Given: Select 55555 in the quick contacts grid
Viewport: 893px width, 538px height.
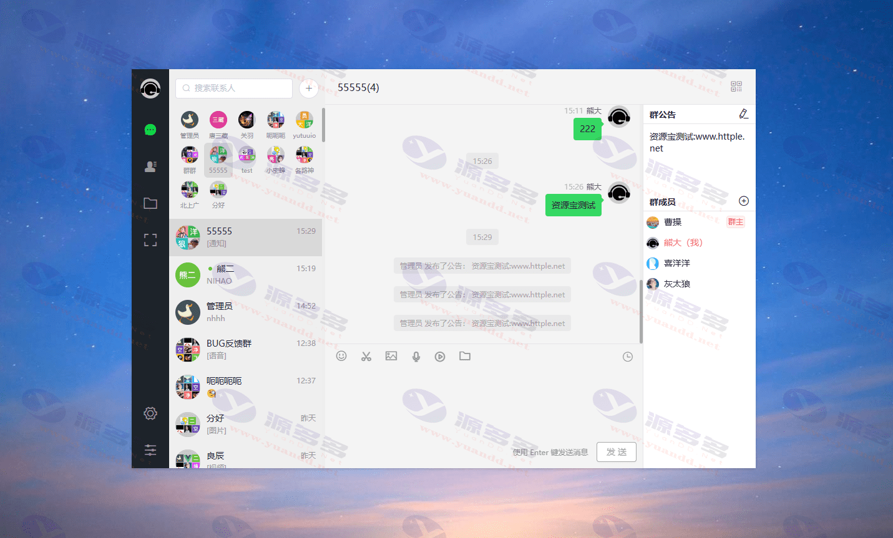Looking at the screenshot, I should (218, 160).
